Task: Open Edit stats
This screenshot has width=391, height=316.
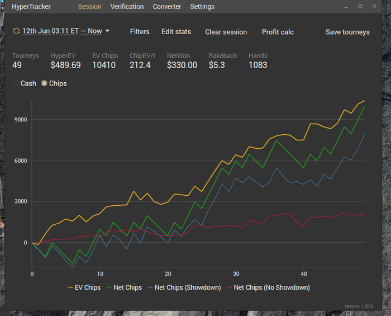Action: (x=176, y=32)
